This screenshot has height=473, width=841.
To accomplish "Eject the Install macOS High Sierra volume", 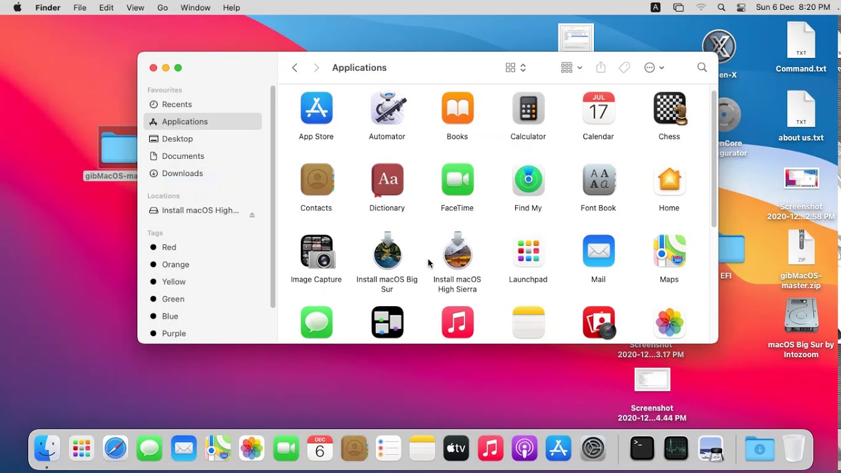I will pos(252,215).
